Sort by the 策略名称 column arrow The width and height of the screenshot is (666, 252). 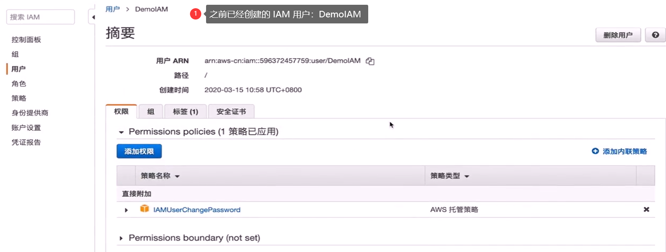[x=177, y=177]
